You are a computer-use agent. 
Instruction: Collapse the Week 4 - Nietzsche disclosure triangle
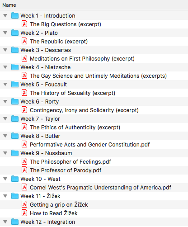pos(5,67)
